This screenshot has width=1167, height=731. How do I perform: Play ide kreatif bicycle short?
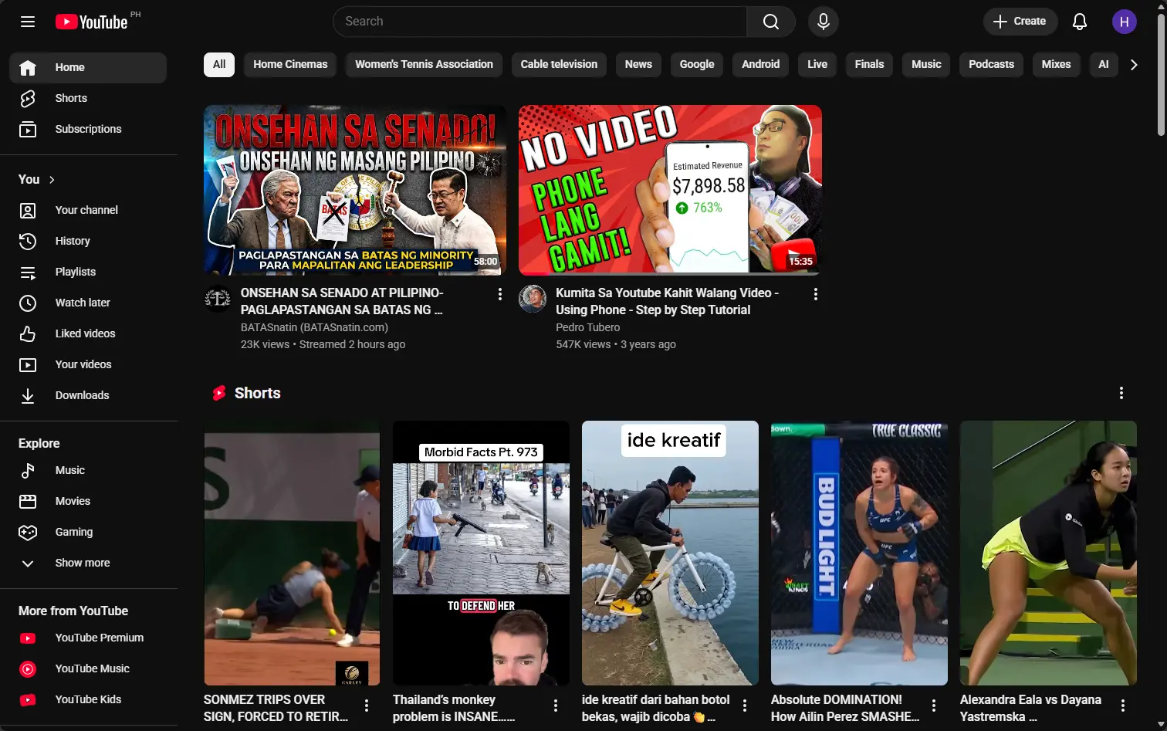pos(670,553)
